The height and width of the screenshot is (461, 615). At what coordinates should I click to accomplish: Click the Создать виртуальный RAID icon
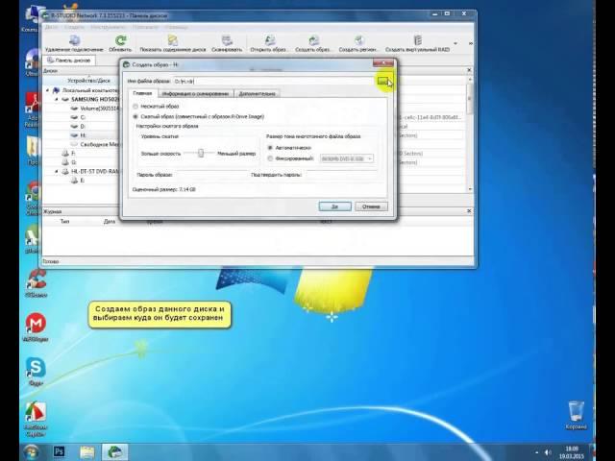418,40
